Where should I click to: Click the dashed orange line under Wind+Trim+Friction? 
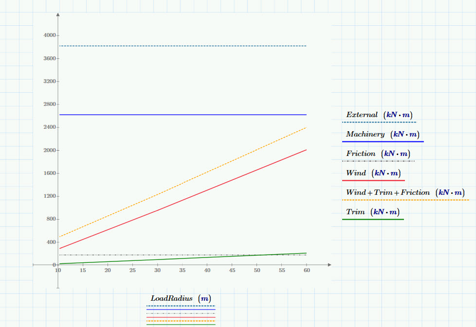405,200
